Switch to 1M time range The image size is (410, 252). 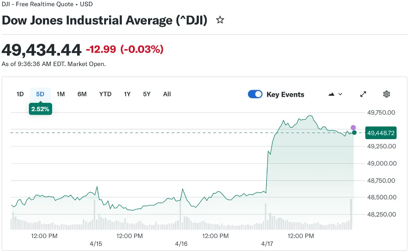pyautogui.click(x=61, y=94)
